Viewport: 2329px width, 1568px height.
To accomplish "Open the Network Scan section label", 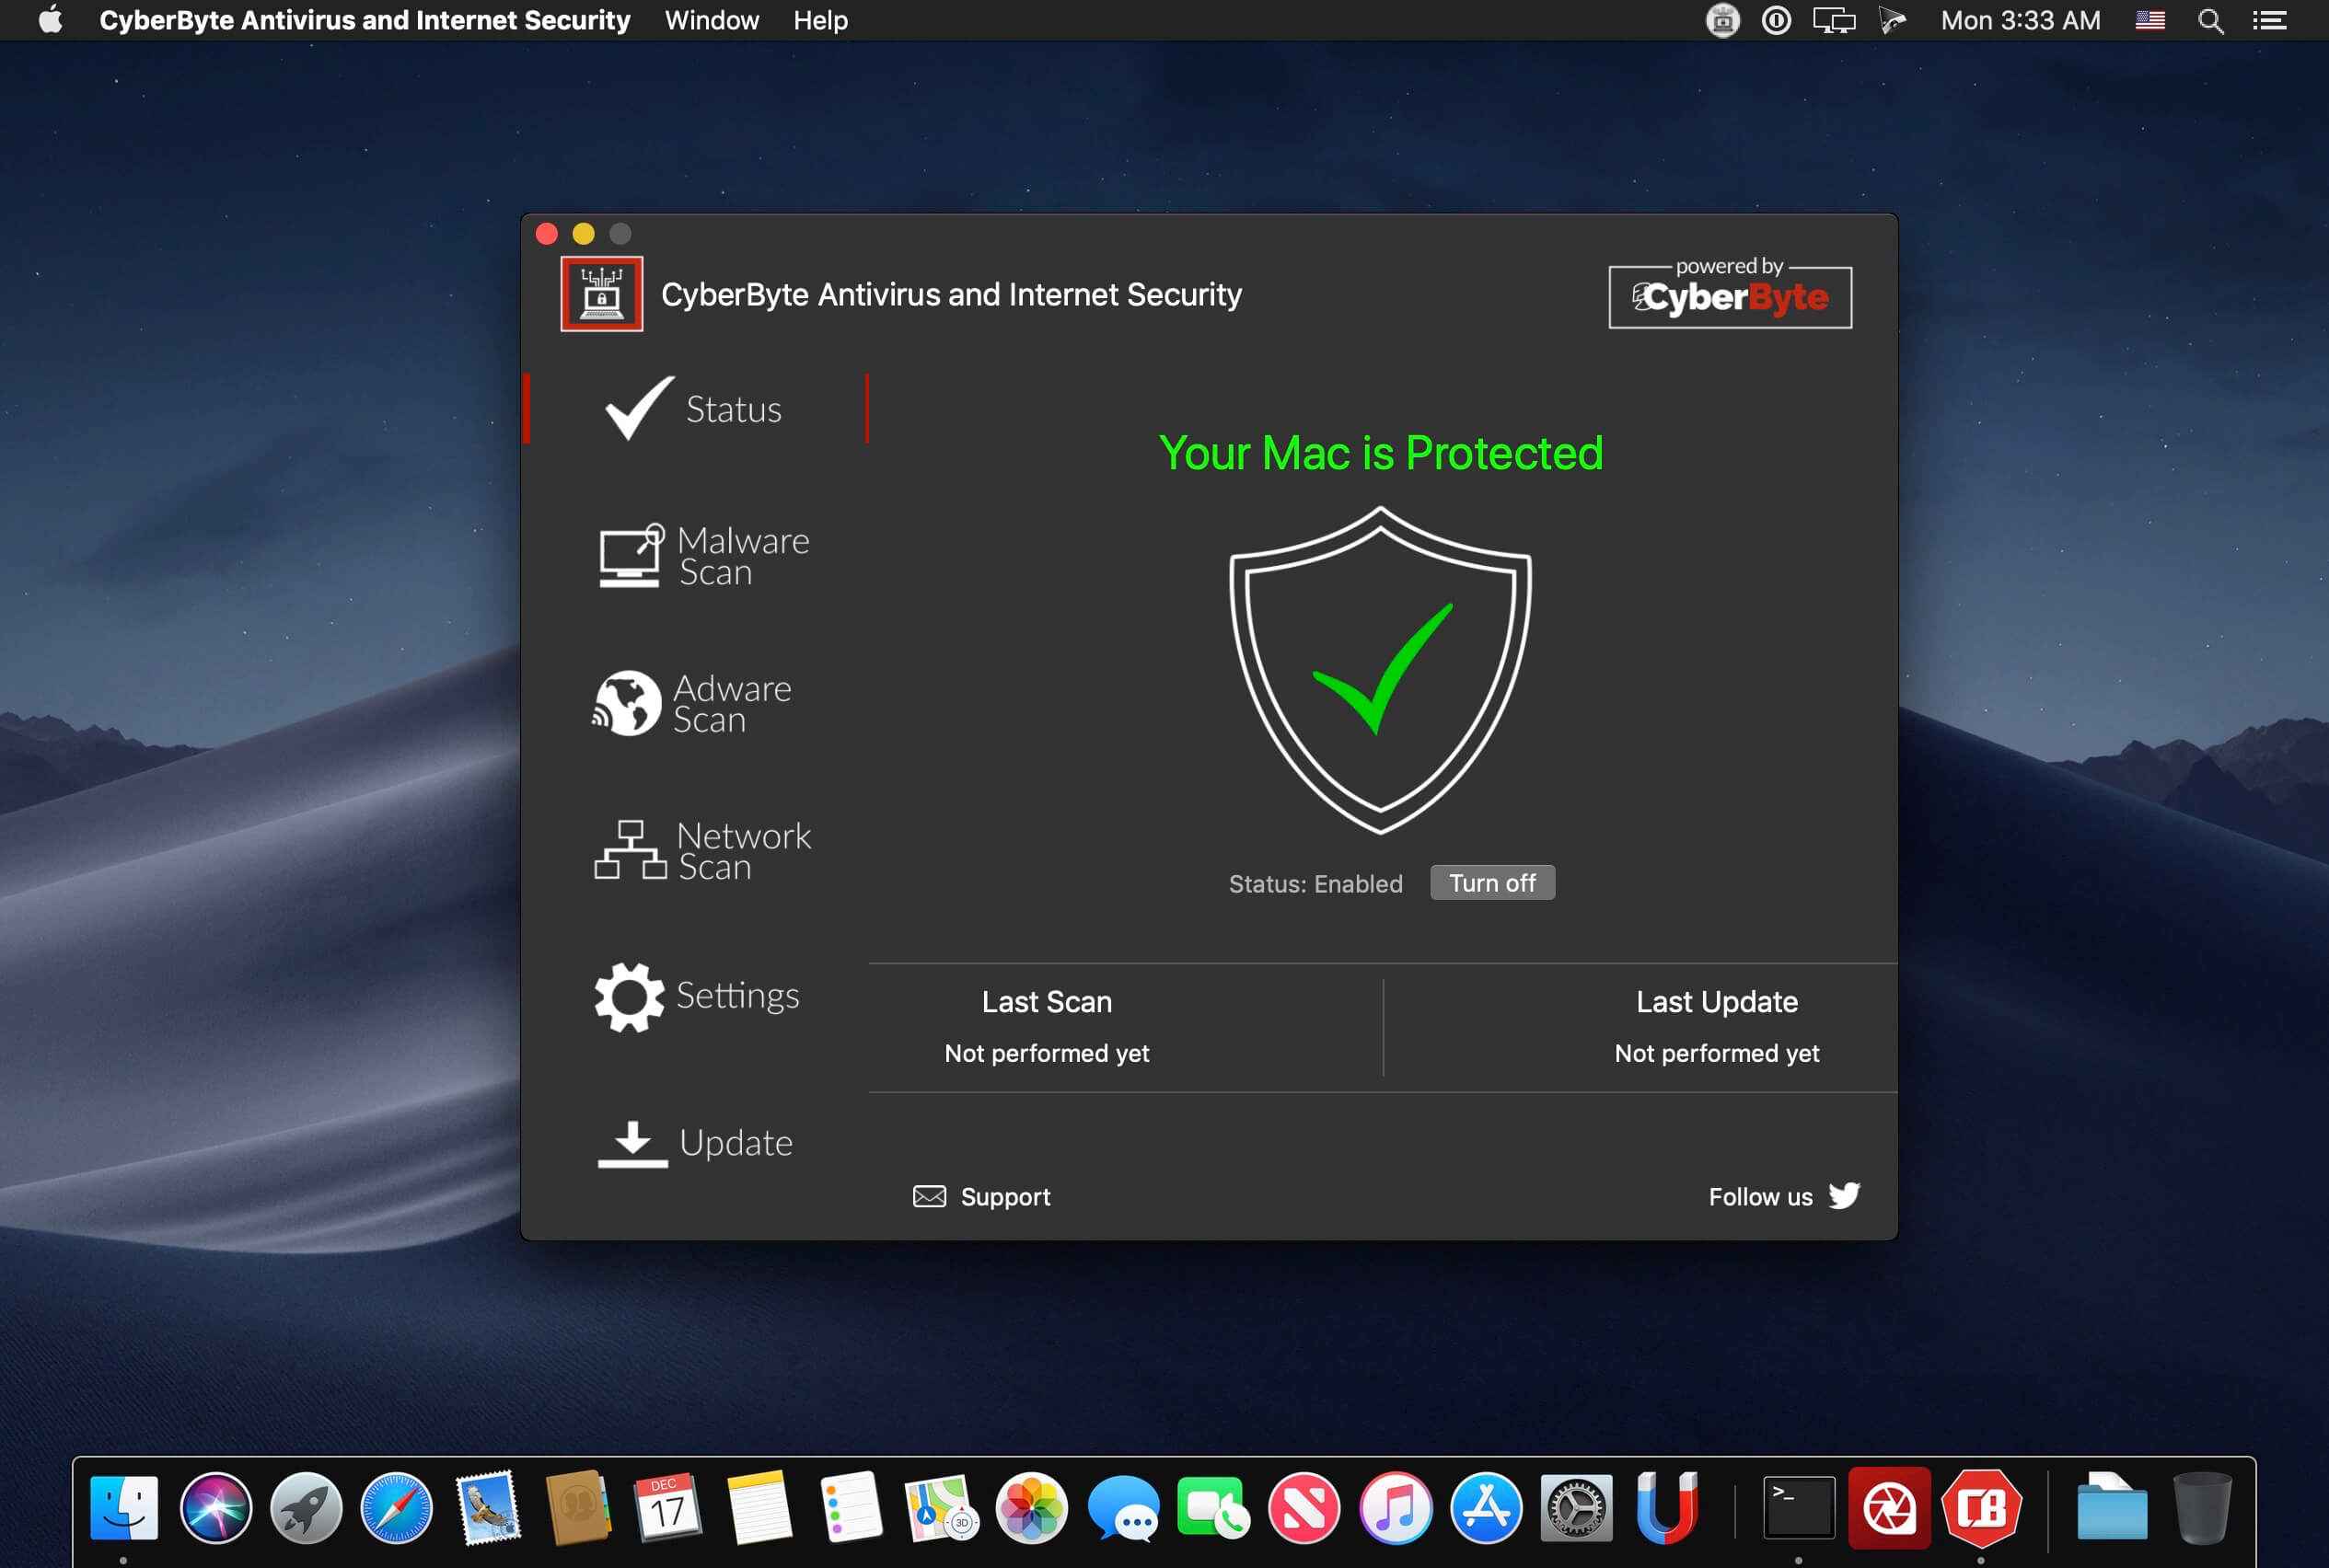I will pos(743,850).
